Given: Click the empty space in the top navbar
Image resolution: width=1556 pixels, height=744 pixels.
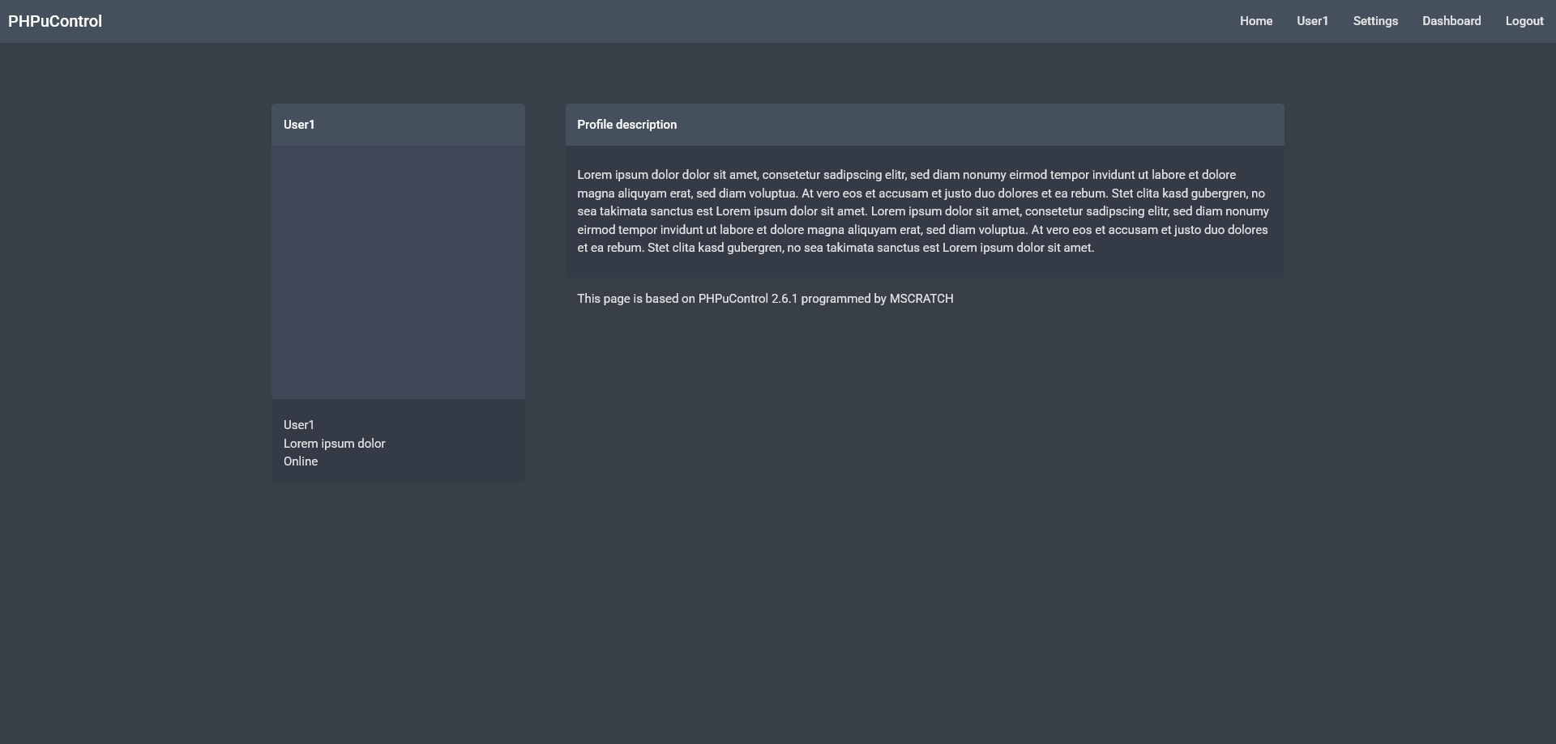Looking at the screenshot, I should [648, 21].
